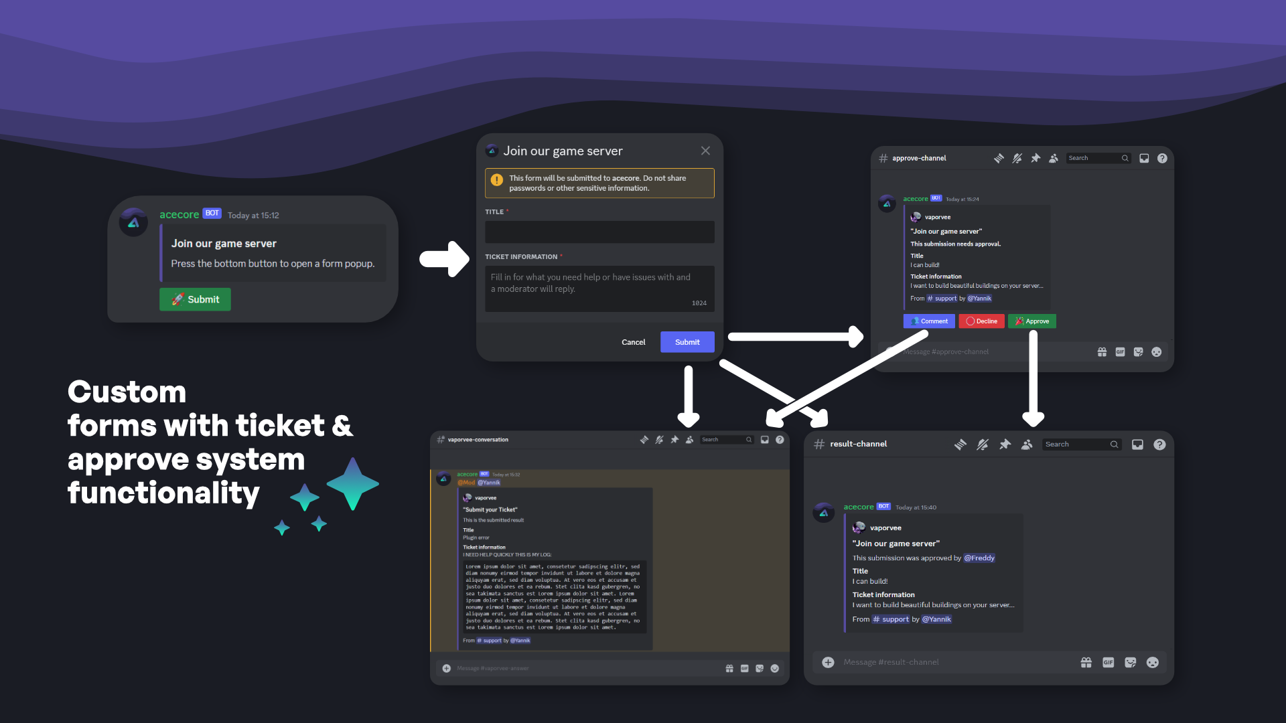Open the #support channel link in result-channel
This screenshot has width=1286, height=723.
coord(891,619)
